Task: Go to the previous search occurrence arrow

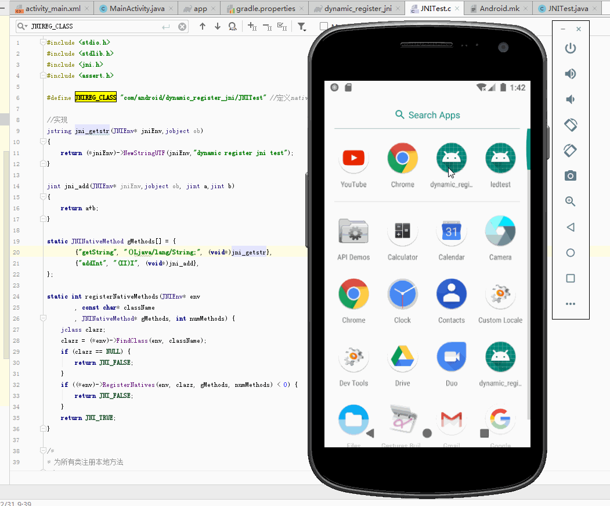Action: point(203,26)
